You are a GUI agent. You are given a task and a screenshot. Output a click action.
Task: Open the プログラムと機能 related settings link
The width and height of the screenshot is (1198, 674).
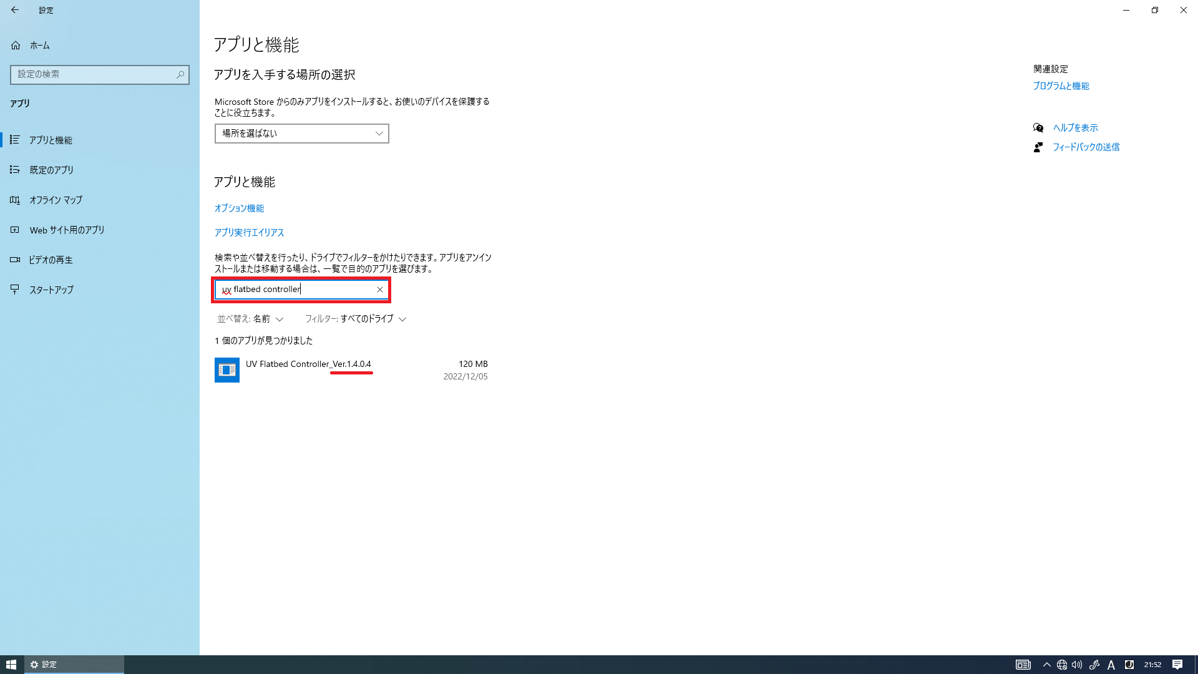pos(1061,86)
